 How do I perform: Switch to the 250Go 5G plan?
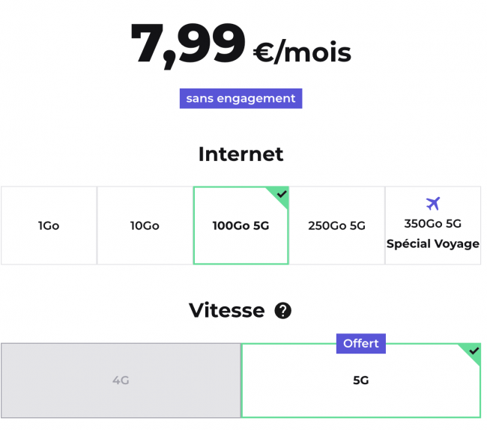click(336, 225)
